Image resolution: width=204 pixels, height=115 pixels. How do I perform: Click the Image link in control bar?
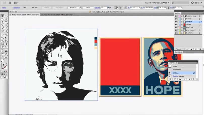pos(4,8)
